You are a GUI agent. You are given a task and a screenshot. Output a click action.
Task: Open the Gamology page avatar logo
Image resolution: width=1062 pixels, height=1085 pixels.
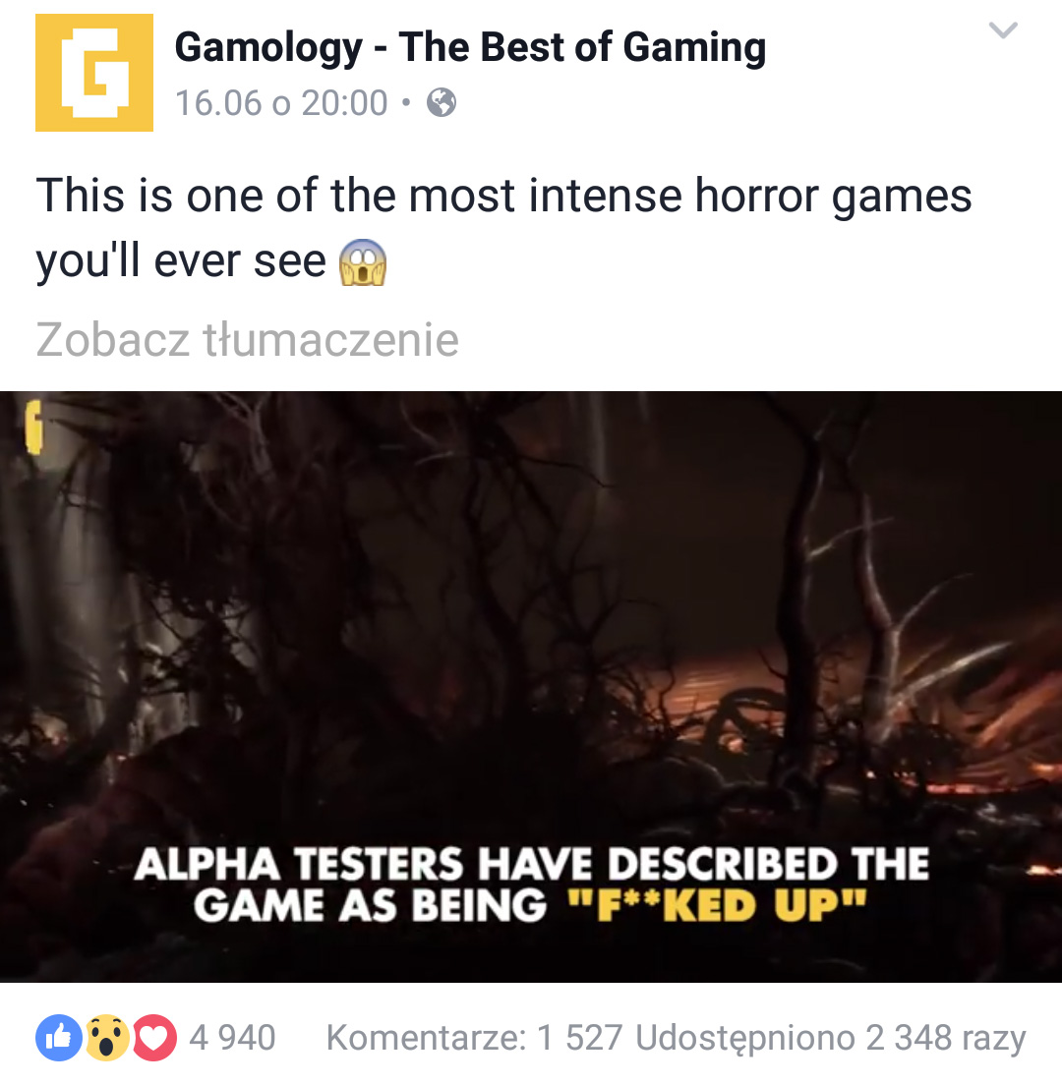(94, 73)
